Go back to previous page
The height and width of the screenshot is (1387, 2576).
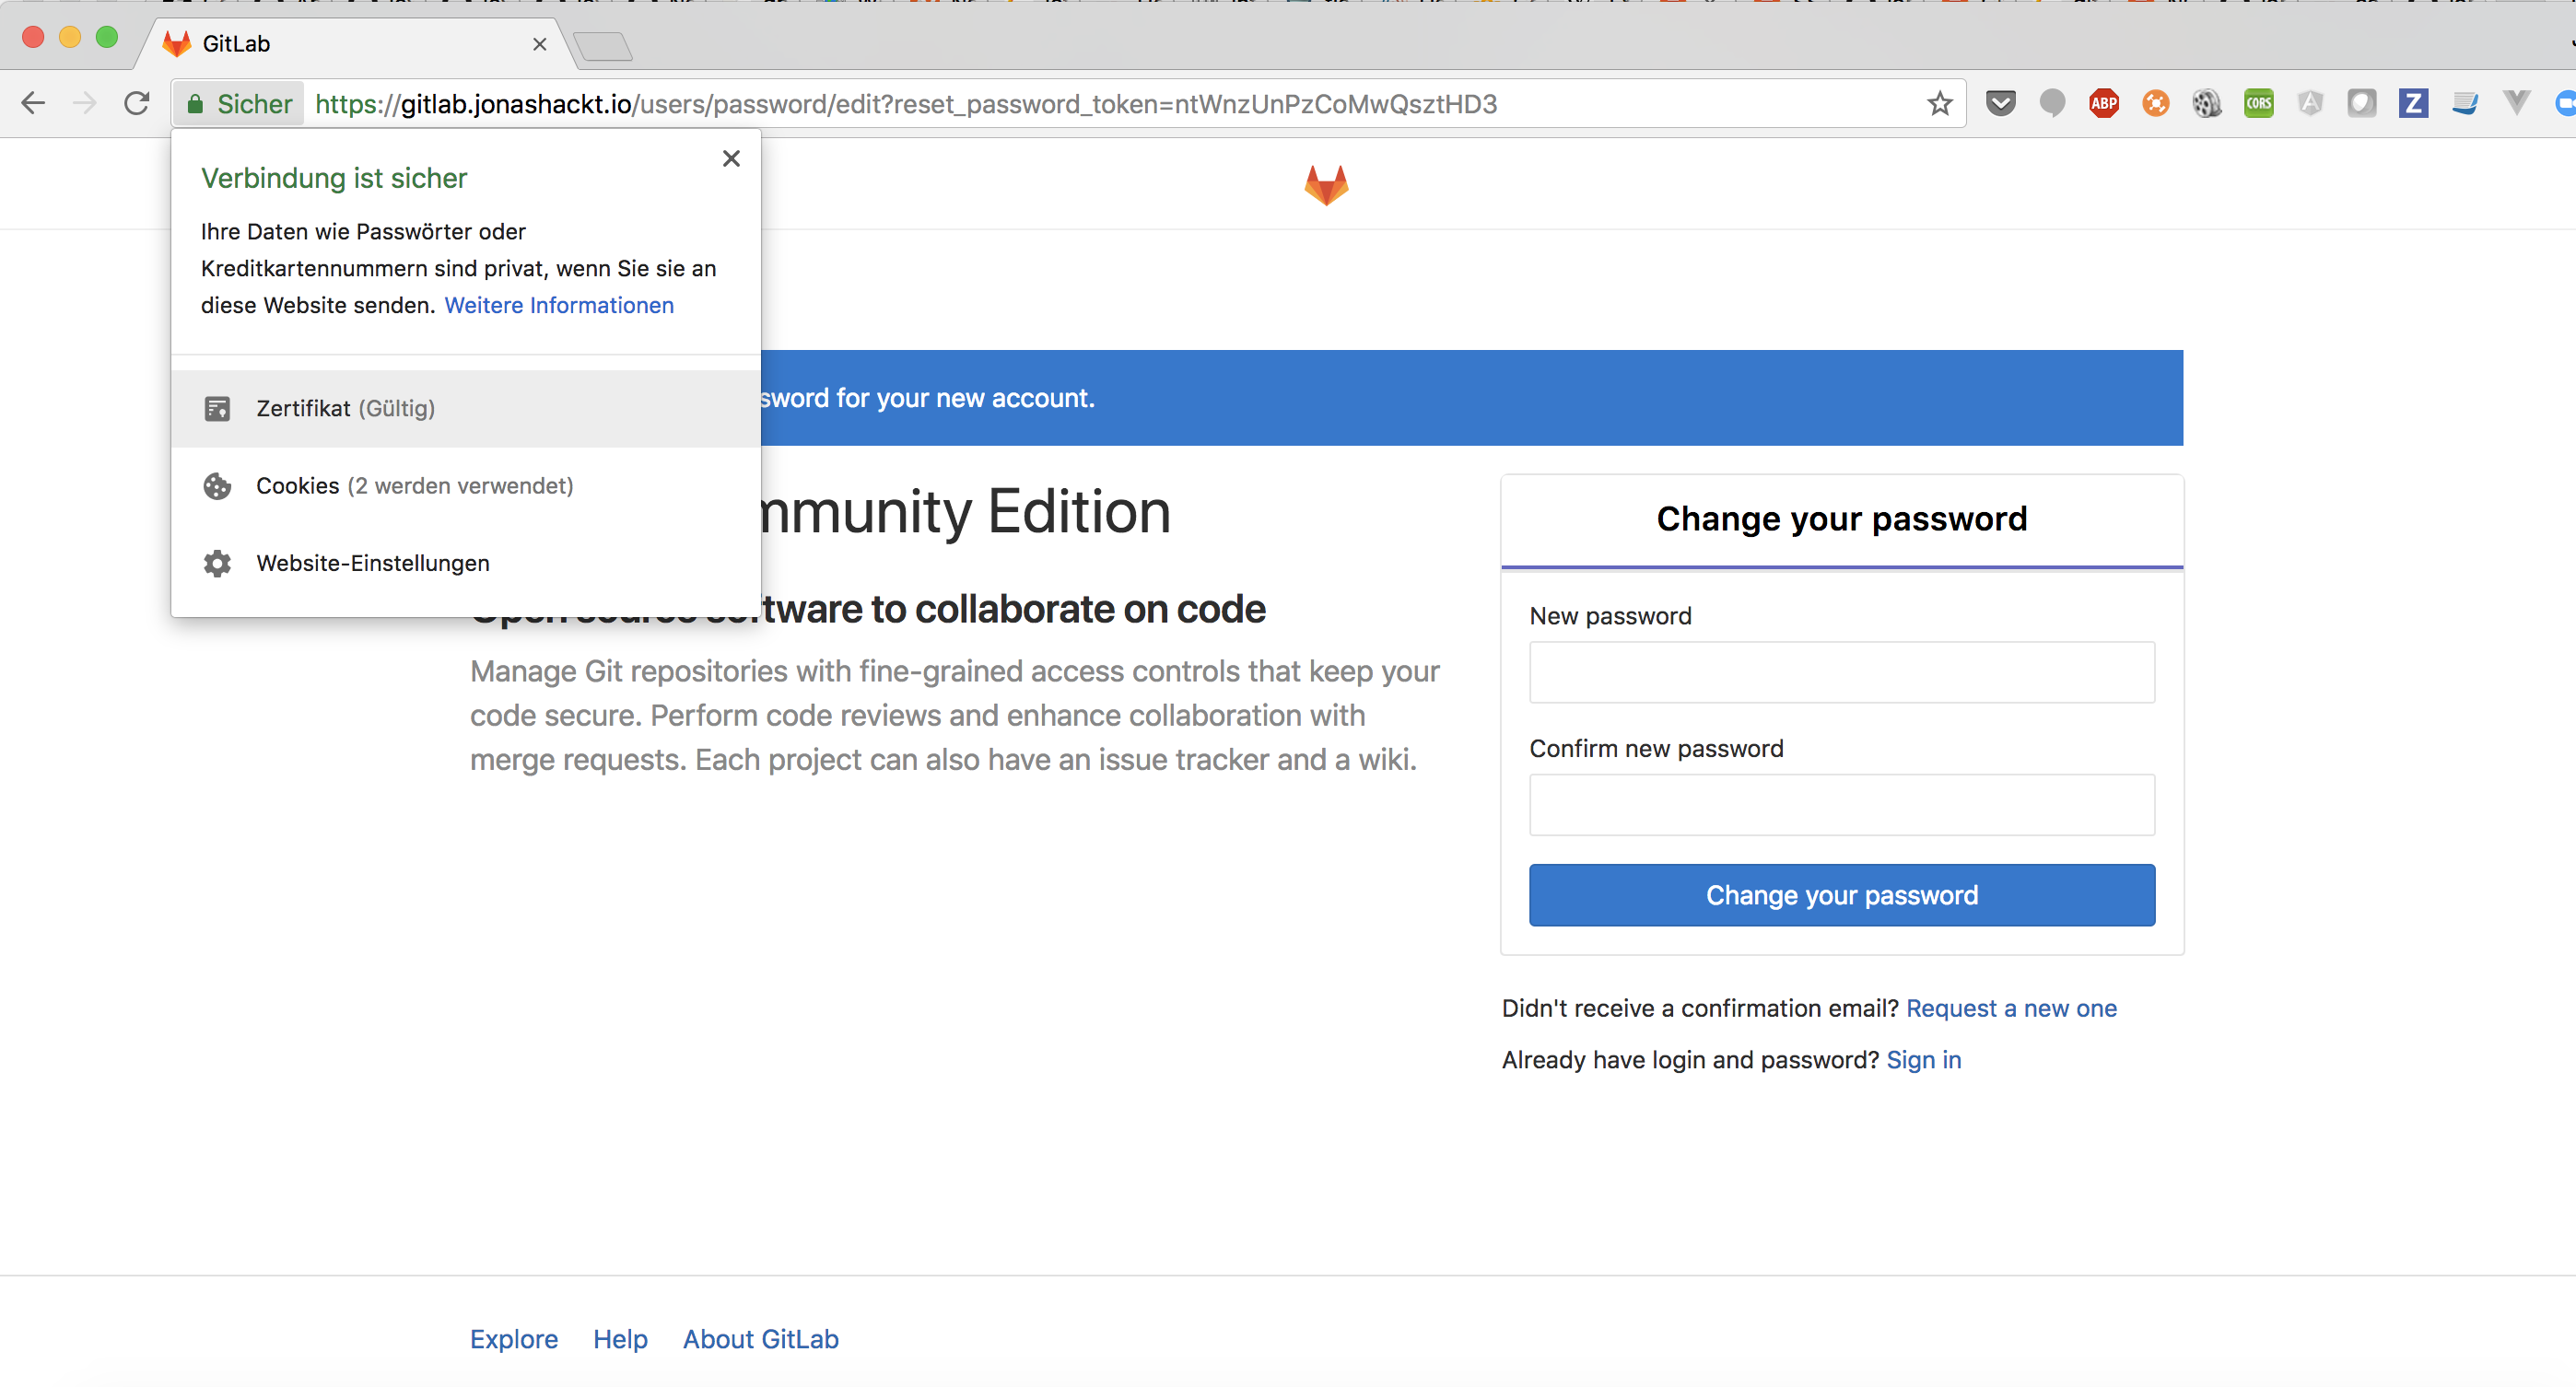34,103
